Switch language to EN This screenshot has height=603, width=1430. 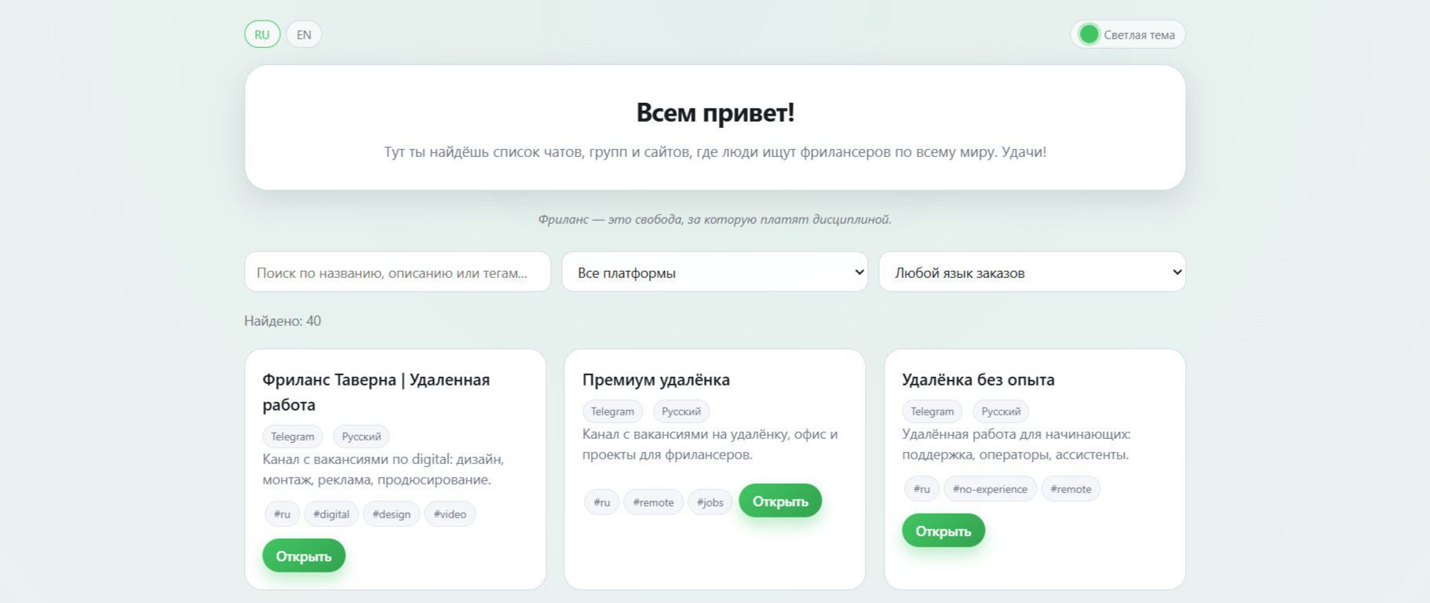click(x=304, y=35)
